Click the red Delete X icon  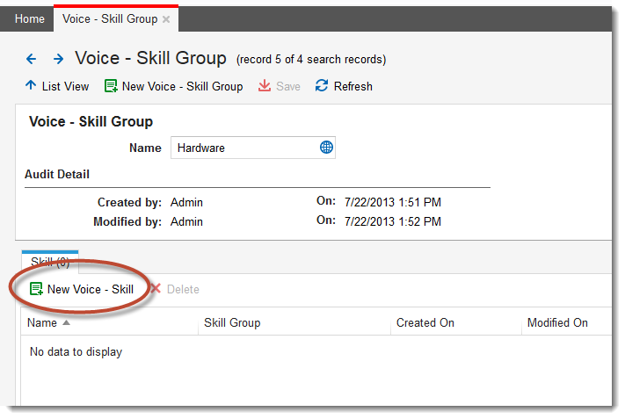[x=156, y=289]
